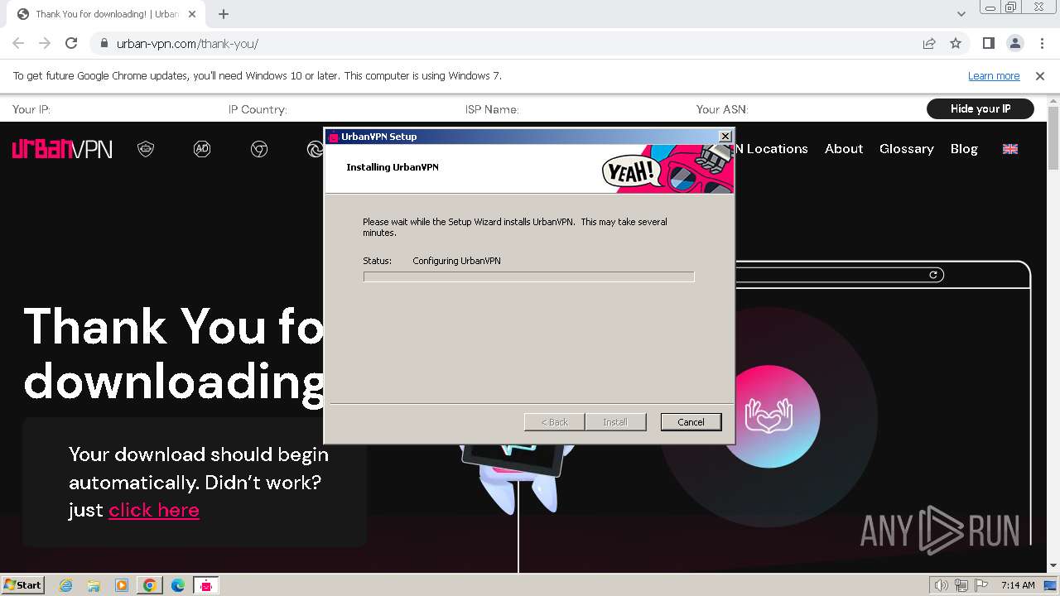This screenshot has height=596, width=1060.
Task: Click the UrbanVPN logo
Action: (62, 149)
